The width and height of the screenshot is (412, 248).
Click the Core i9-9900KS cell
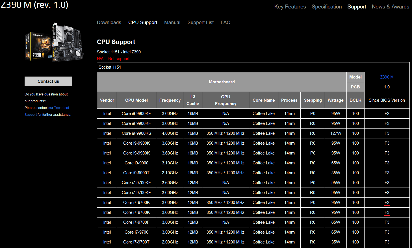coord(136,133)
